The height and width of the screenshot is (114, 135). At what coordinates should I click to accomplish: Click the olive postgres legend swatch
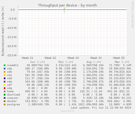(5, 104)
